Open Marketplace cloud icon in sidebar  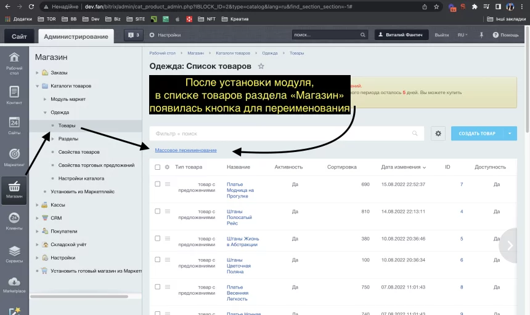[x=14, y=283]
